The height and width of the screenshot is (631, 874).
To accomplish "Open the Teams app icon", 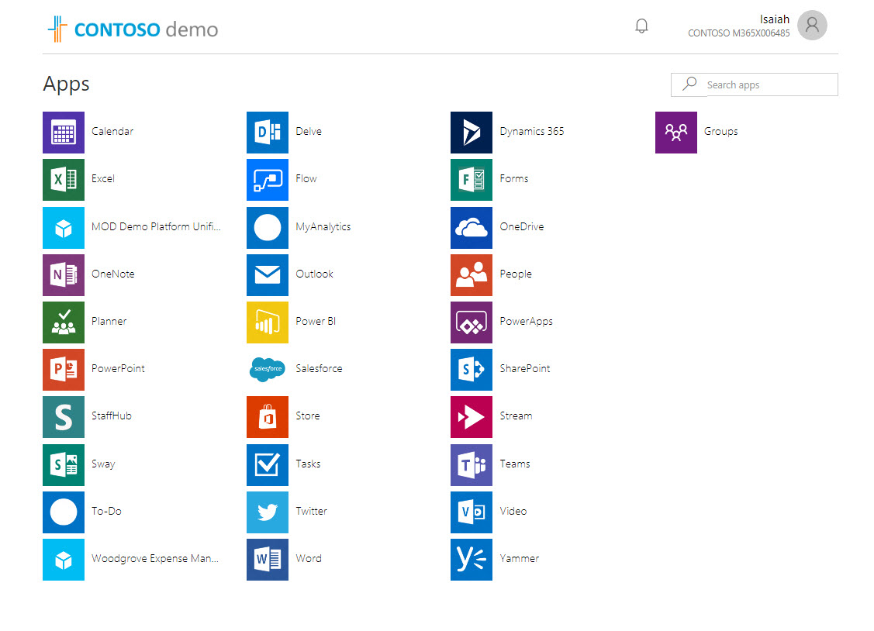I will [472, 465].
